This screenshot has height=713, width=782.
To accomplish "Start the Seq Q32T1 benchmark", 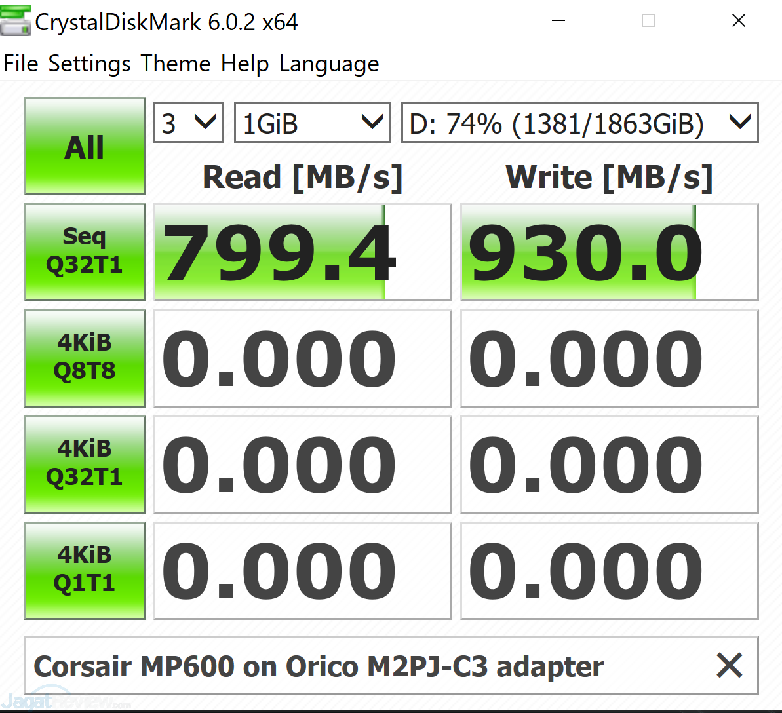I will point(85,252).
